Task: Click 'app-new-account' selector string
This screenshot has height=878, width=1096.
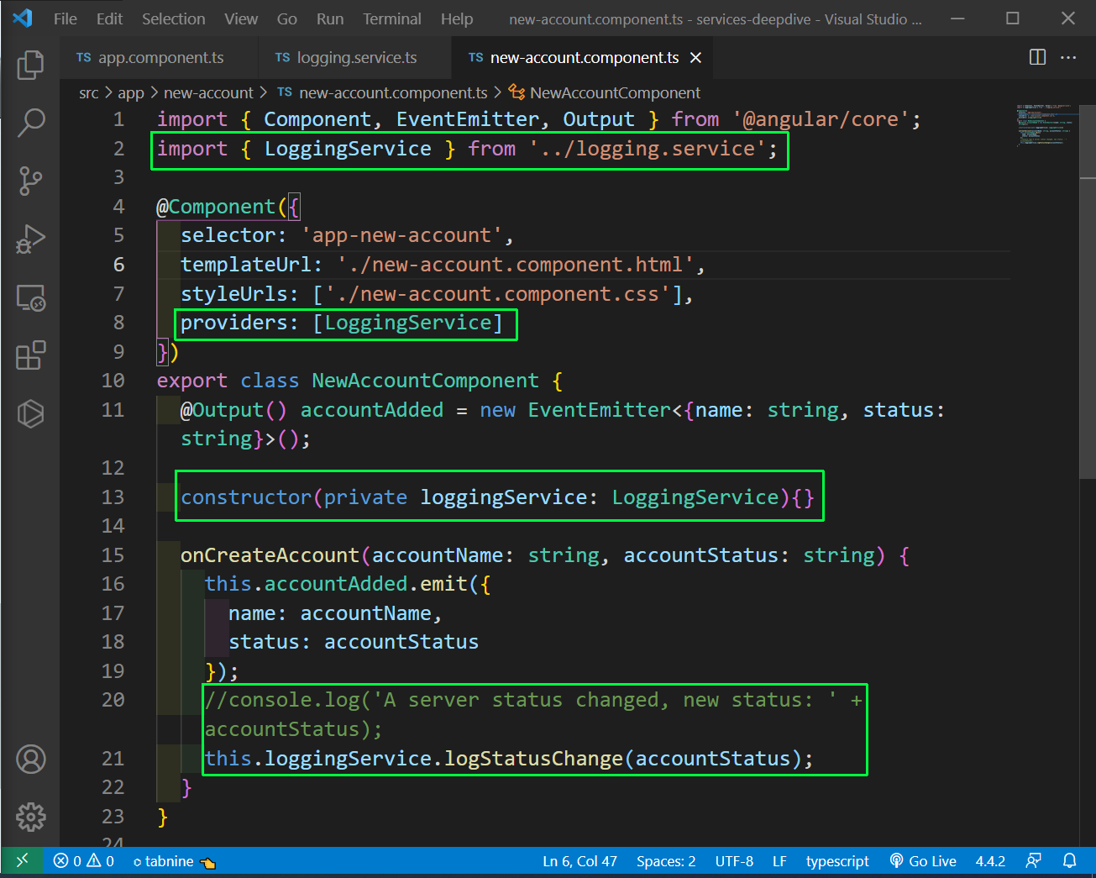Action: (401, 235)
